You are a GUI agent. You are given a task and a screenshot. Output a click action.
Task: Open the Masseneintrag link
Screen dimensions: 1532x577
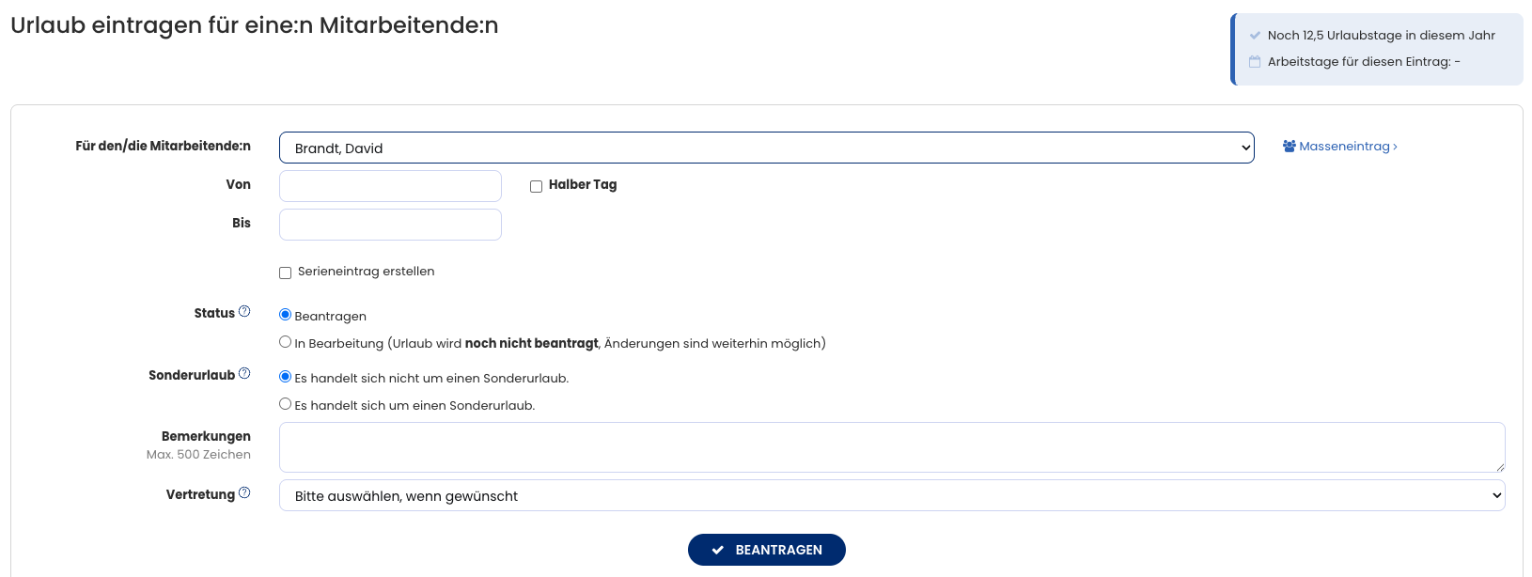1344,147
